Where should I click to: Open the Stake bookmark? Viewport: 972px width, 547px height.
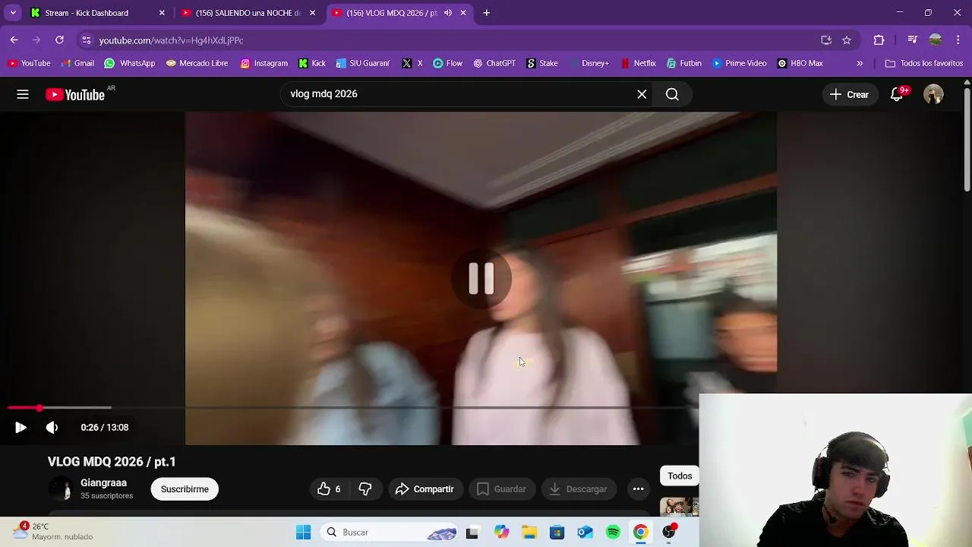click(542, 63)
